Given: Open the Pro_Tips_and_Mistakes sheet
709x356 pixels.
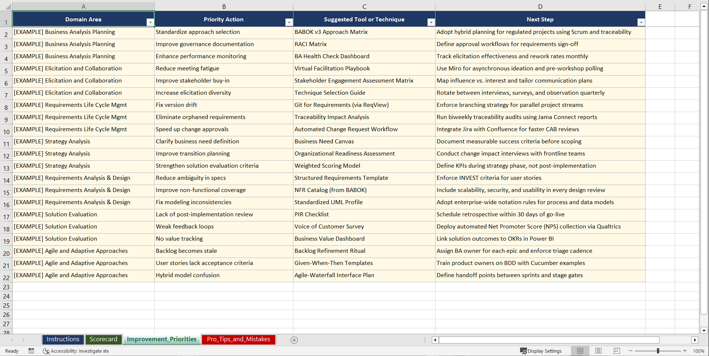Looking at the screenshot, I should click(238, 339).
